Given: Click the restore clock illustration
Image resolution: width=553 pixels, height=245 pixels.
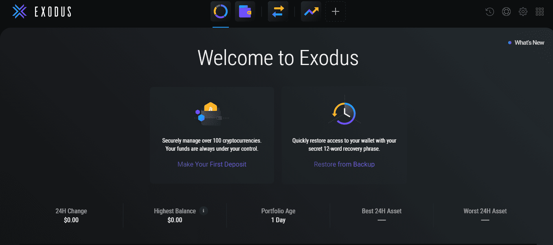Looking at the screenshot, I should tap(344, 111).
